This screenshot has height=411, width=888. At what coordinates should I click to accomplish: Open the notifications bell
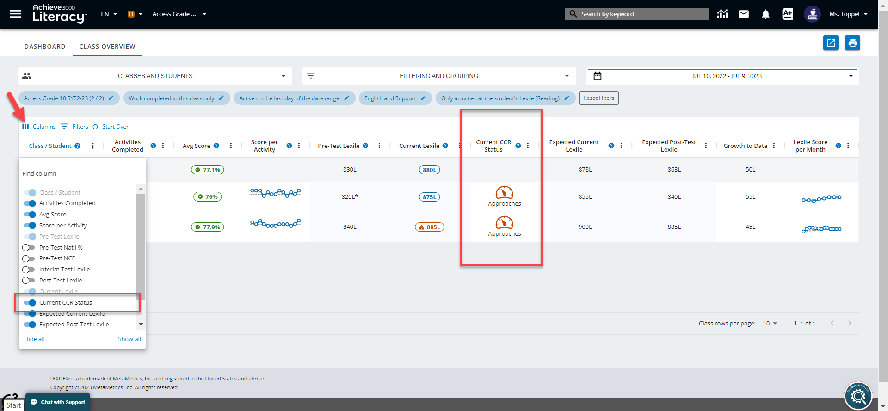pyautogui.click(x=765, y=14)
